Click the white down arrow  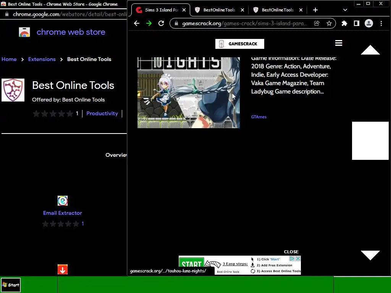click(x=370, y=255)
